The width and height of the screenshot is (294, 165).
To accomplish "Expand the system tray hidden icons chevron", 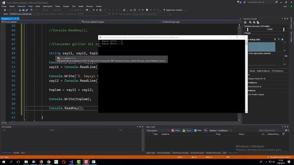I will tap(266, 162).
